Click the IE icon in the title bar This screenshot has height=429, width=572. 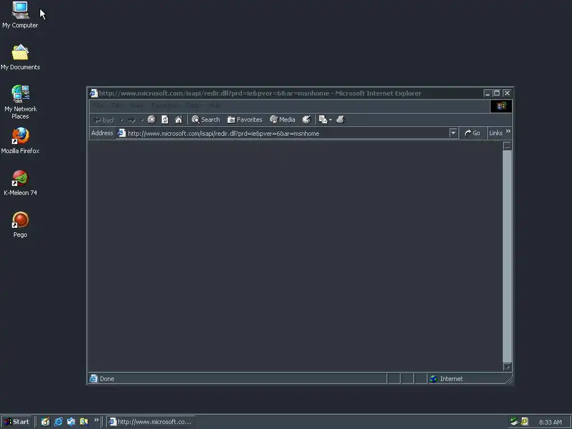[94, 93]
